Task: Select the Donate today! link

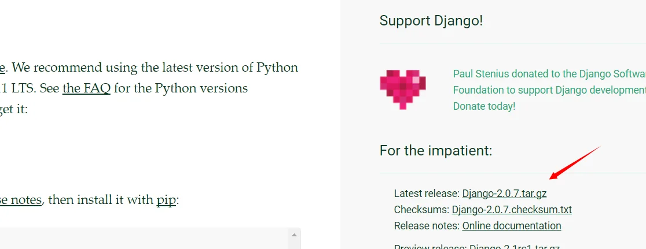Action: (x=484, y=106)
